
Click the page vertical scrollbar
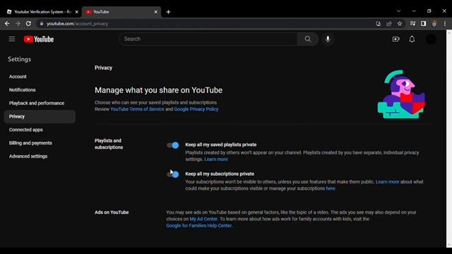[x=449, y=138]
